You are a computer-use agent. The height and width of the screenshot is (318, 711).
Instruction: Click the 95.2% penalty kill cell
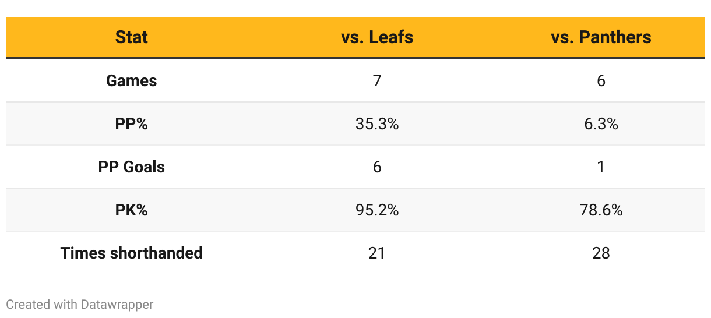pos(377,210)
